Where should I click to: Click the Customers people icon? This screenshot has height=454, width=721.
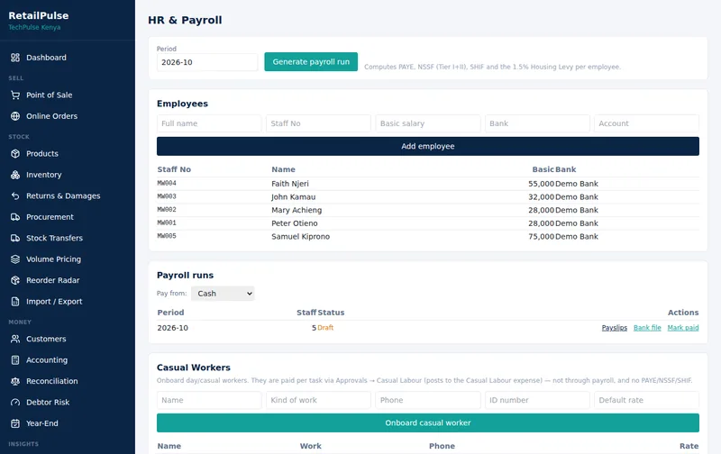click(x=15, y=339)
